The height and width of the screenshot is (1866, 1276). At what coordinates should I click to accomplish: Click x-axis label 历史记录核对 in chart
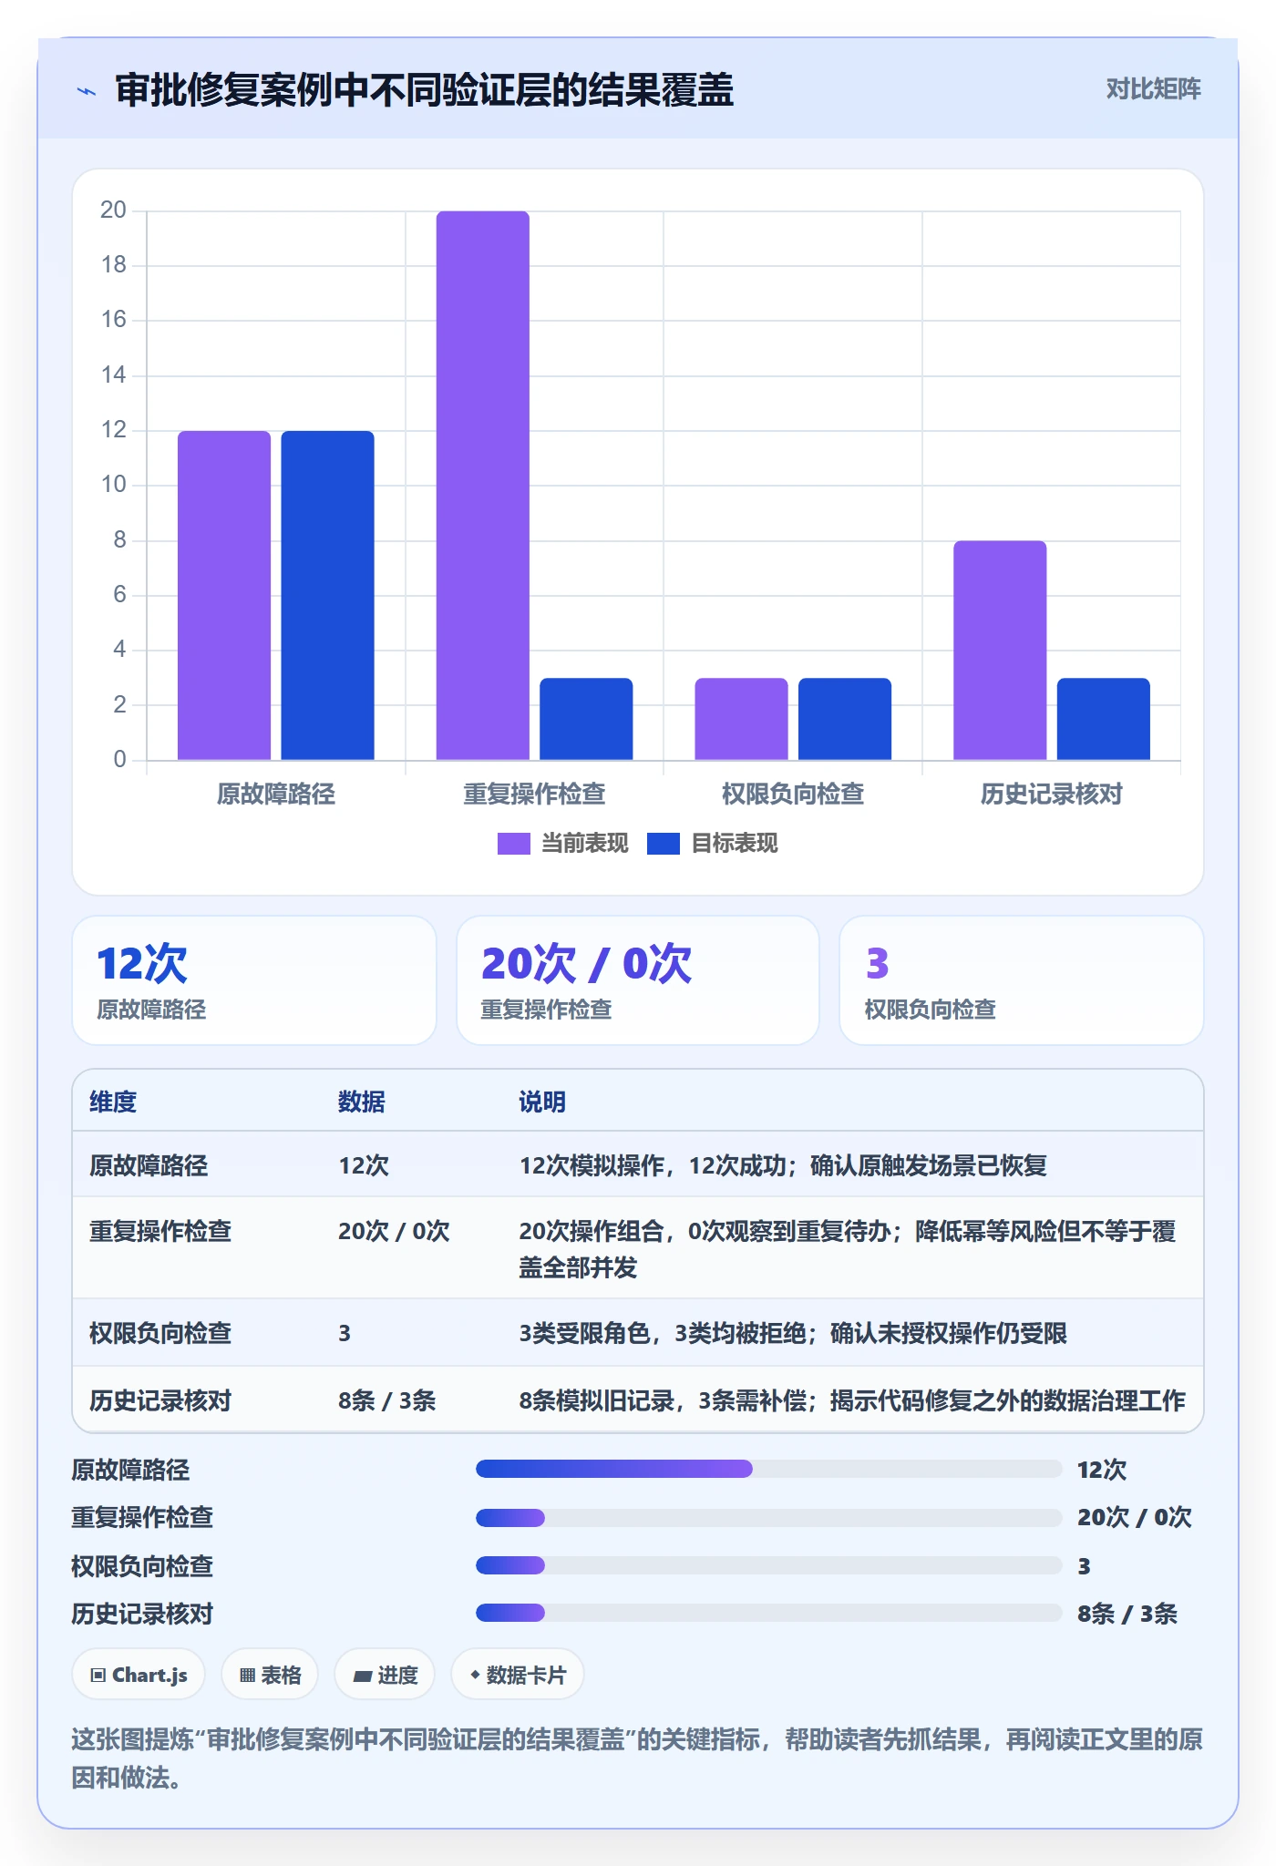(x=1051, y=795)
